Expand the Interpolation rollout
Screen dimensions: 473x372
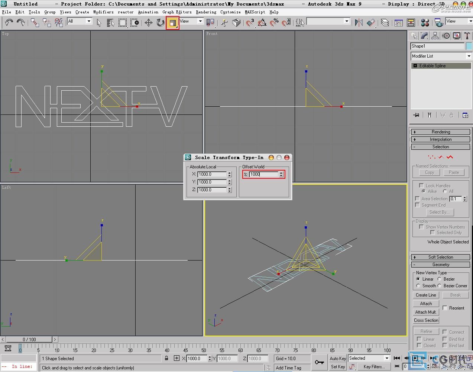441,139
